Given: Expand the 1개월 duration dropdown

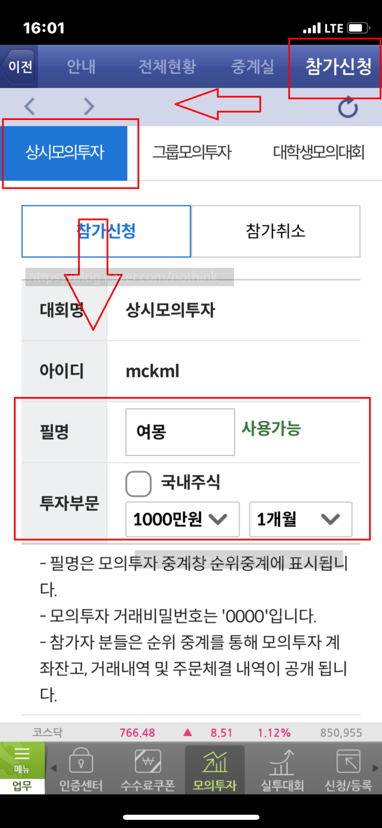Looking at the screenshot, I should [300, 520].
